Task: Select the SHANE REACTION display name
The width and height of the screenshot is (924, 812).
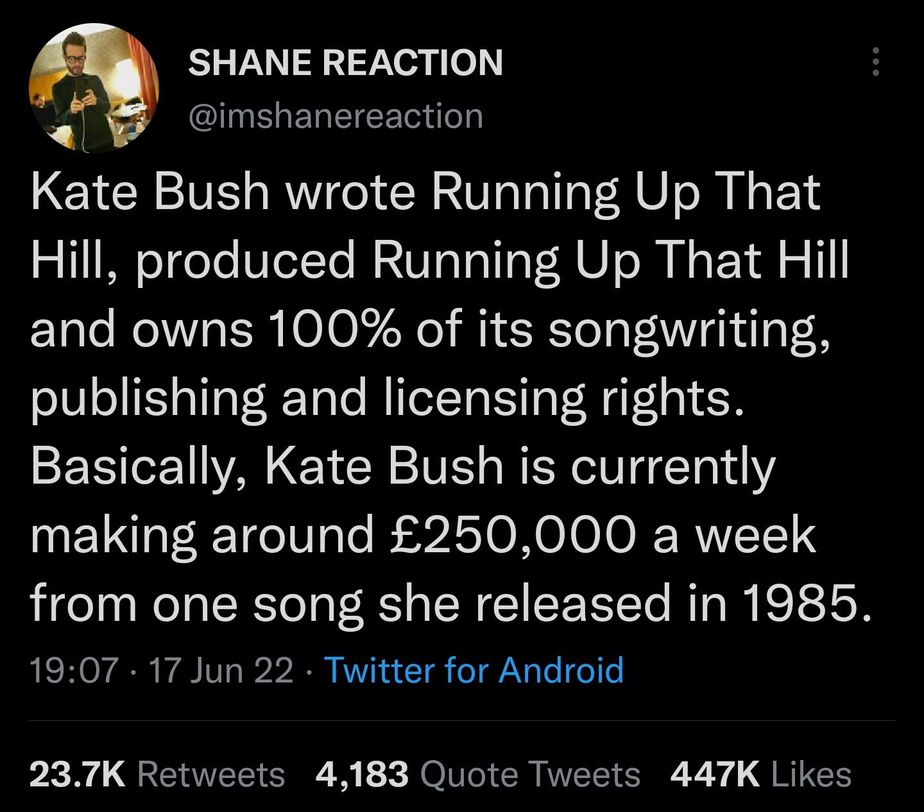Action: (345, 62)
